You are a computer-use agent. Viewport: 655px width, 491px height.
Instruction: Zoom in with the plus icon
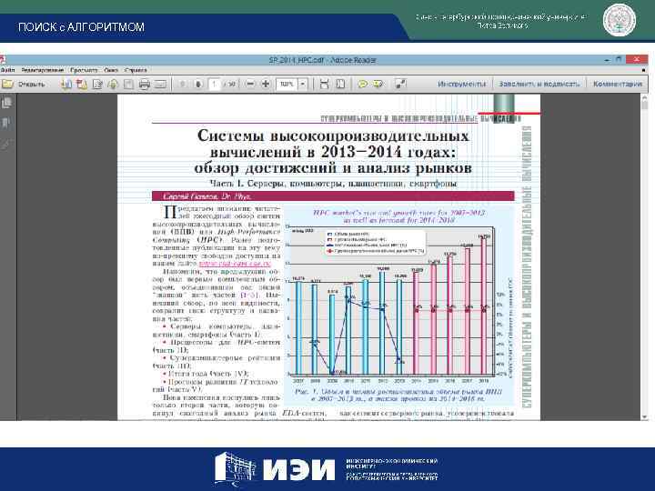pyautogui.click(x=266, y=85)
